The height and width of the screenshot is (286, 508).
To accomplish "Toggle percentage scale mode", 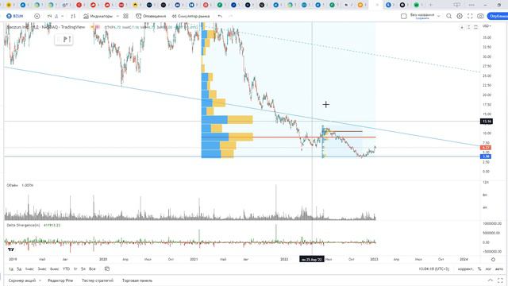I will 479,269.
